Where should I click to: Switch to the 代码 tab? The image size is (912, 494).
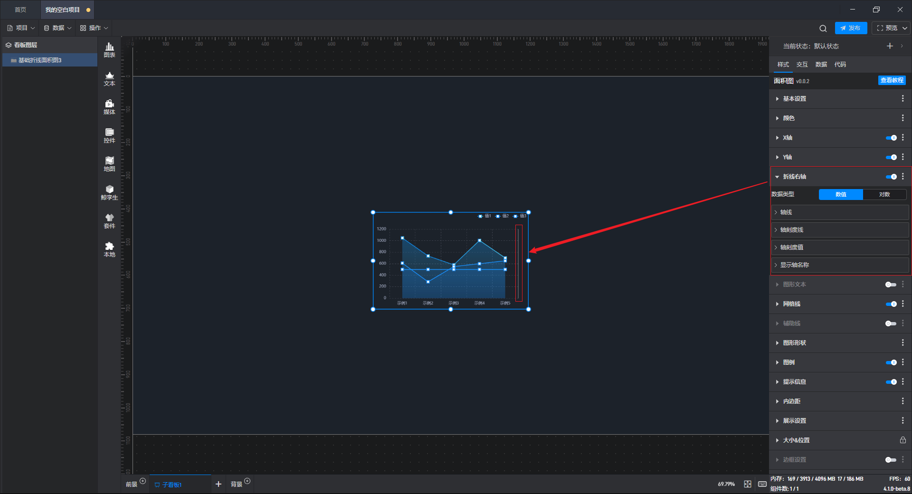[840, 65]
